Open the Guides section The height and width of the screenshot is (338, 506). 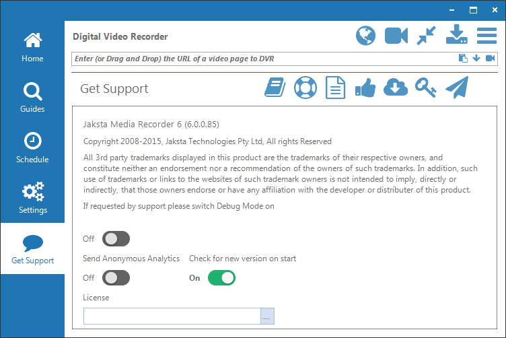pyautogui.click(x=32, y=98)
